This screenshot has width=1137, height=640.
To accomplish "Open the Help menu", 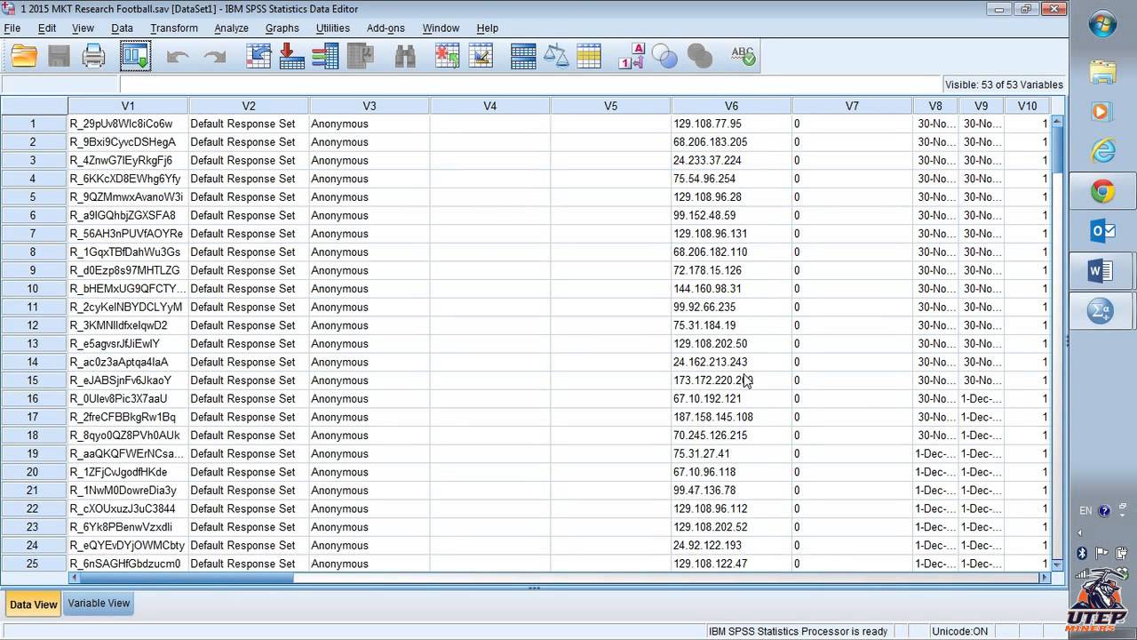I will click(x=487, y=28).
